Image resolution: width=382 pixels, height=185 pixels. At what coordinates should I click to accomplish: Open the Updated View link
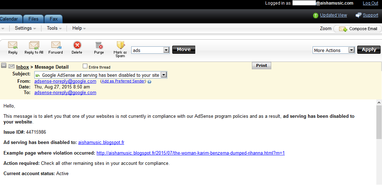[333, 15]
